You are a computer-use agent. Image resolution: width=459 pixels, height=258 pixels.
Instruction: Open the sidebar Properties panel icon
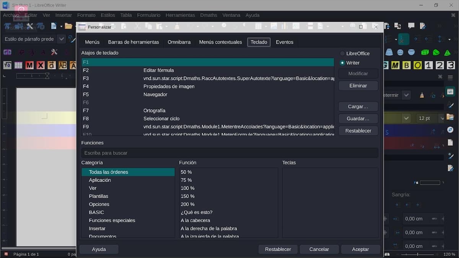point(450,92)
